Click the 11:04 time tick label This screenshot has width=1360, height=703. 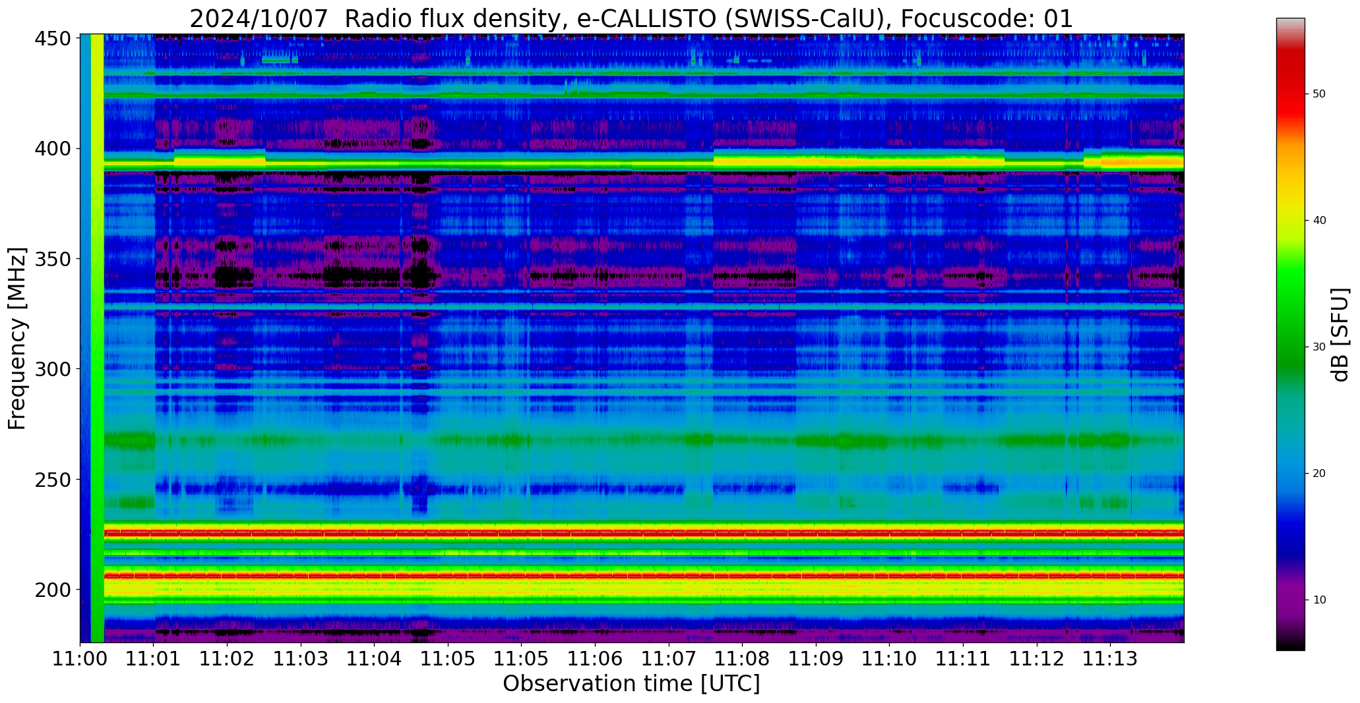pos(375,659)
